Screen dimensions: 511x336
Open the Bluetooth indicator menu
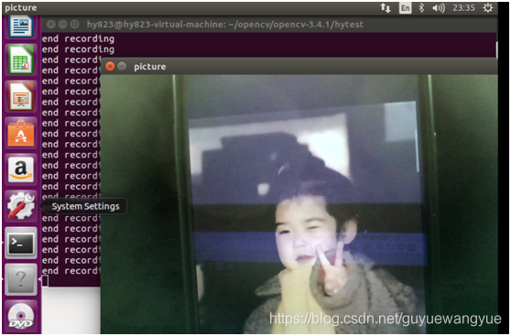click(421, 8)
